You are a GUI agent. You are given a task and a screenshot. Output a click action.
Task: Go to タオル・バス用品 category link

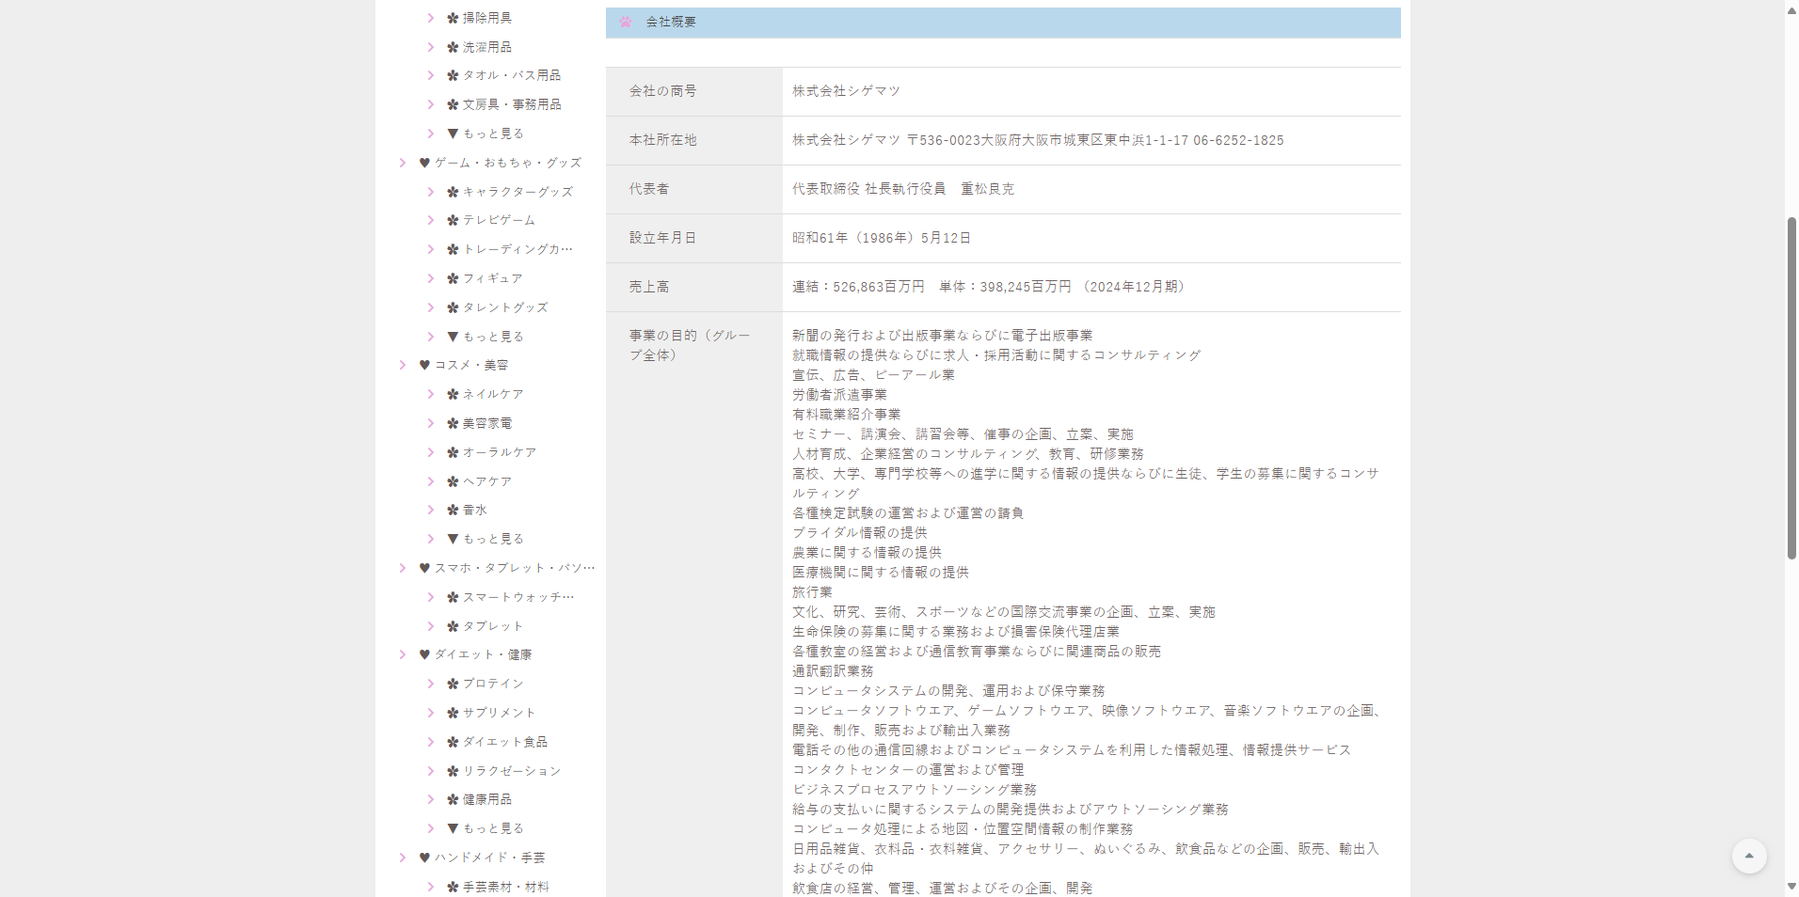[x=511, y=75]
